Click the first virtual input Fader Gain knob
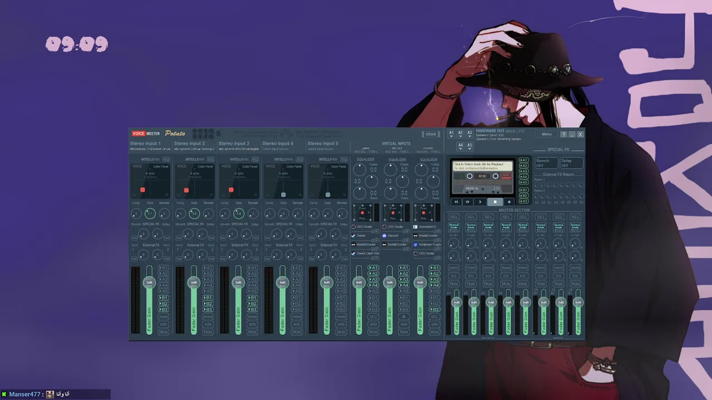The height and width of the screenshot is (400, 712). tap(359, 282)
